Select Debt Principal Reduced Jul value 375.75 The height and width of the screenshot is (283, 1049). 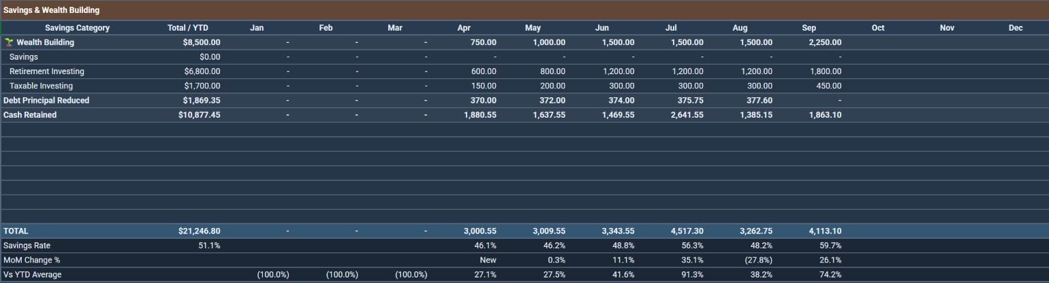point(691,101)
